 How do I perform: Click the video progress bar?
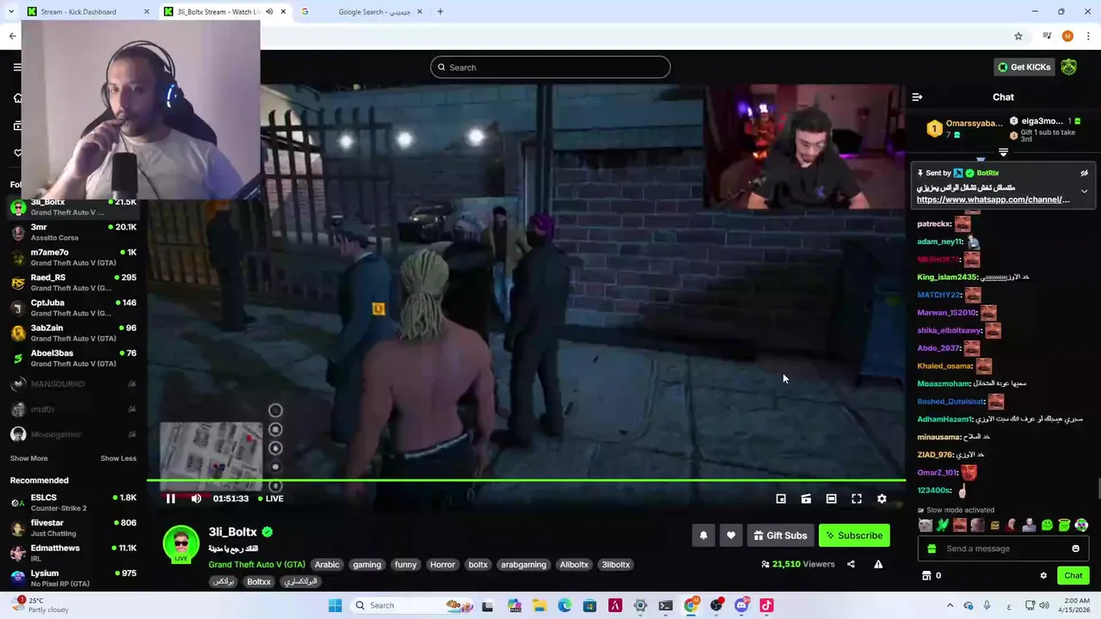pyautogui.click(x=526, y=481)
